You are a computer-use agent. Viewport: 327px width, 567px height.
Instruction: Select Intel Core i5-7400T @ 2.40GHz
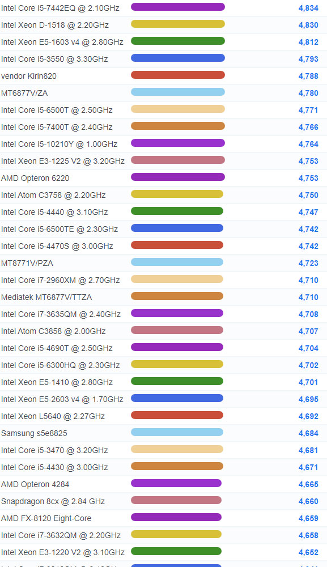pyautogui.click(x=57, y=127)
